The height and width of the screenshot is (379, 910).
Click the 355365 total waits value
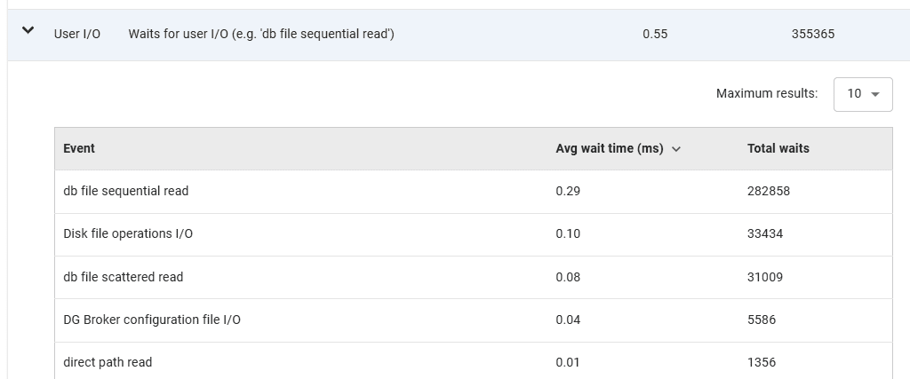[x=812, y=35]
